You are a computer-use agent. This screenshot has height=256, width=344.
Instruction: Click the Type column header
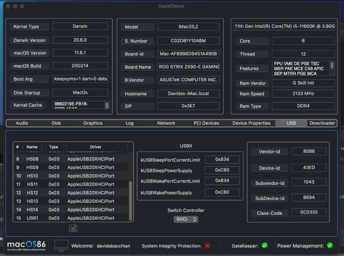(53, 147)
